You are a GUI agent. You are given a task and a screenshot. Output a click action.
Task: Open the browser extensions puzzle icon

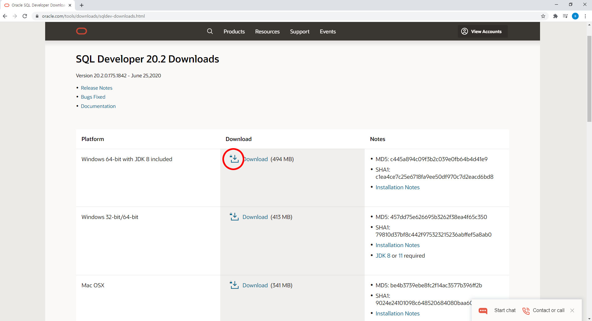[556, 16]
